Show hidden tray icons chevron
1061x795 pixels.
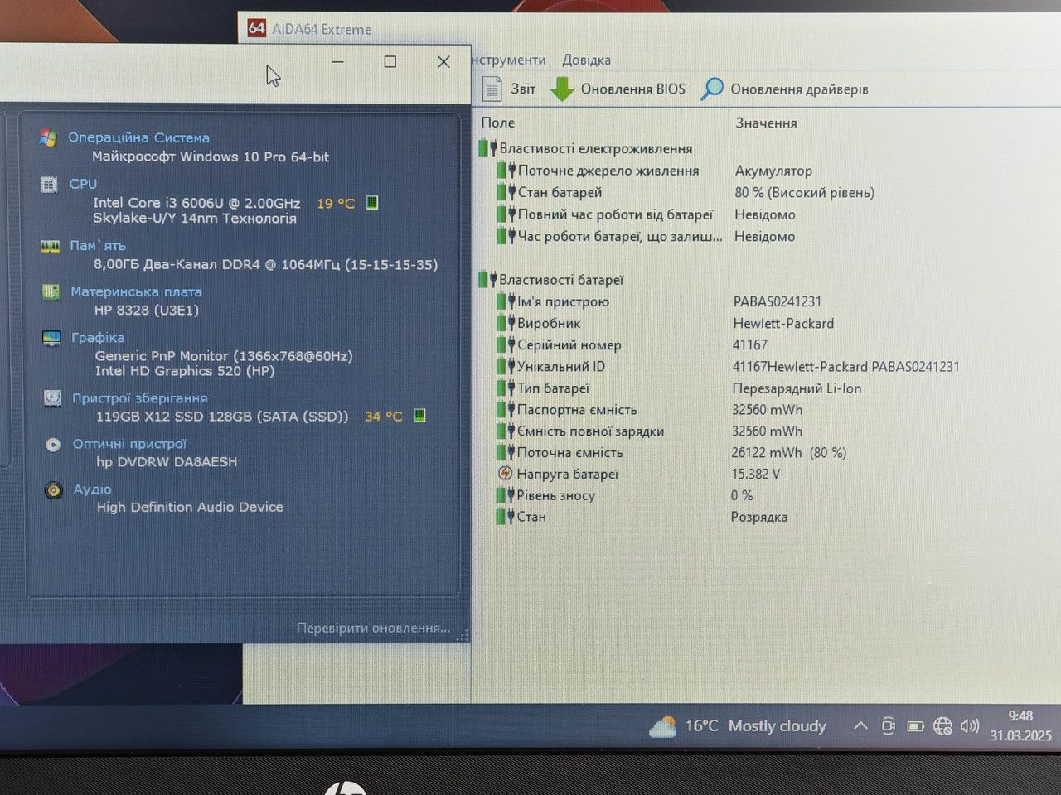point(860,725)
